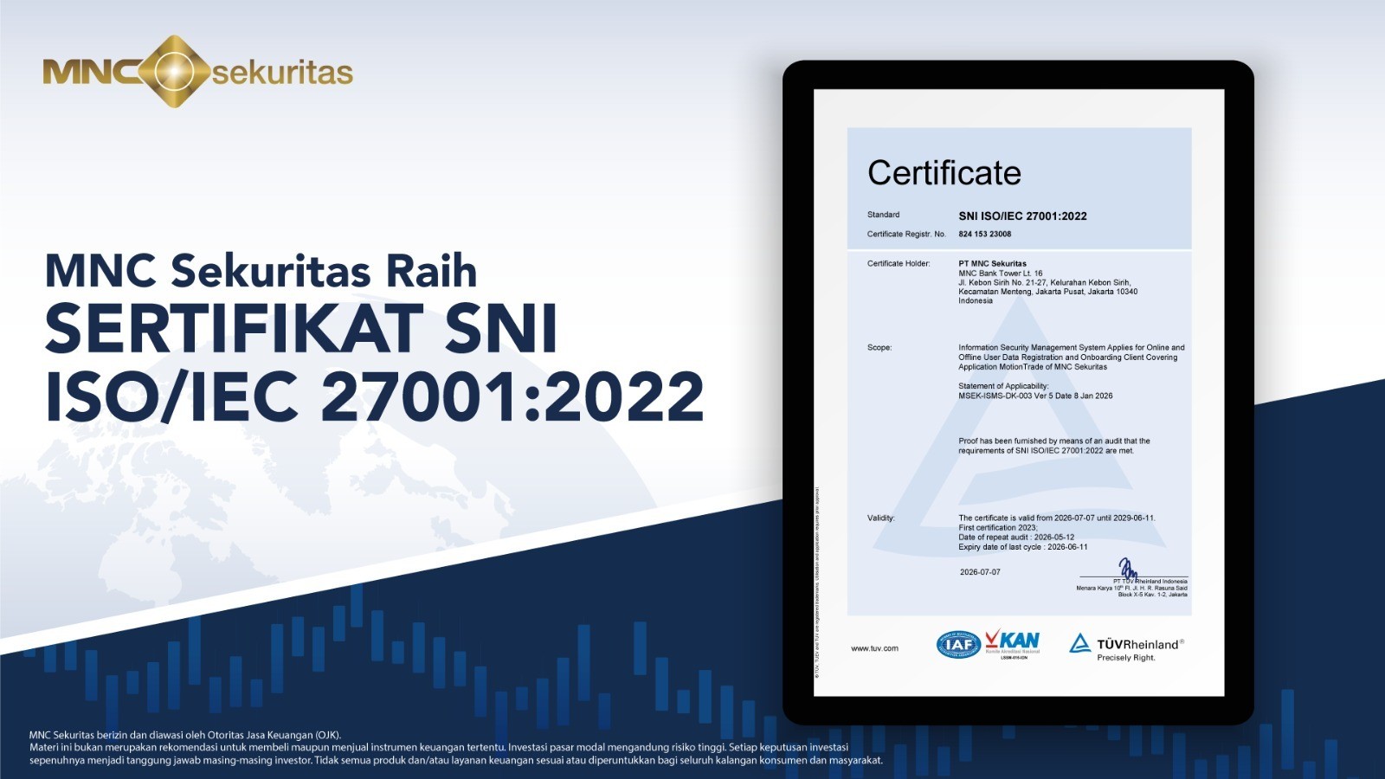Select certificate number '824 153 23008'
This screenshot has width=1385, height=779.
pos(984,234)
